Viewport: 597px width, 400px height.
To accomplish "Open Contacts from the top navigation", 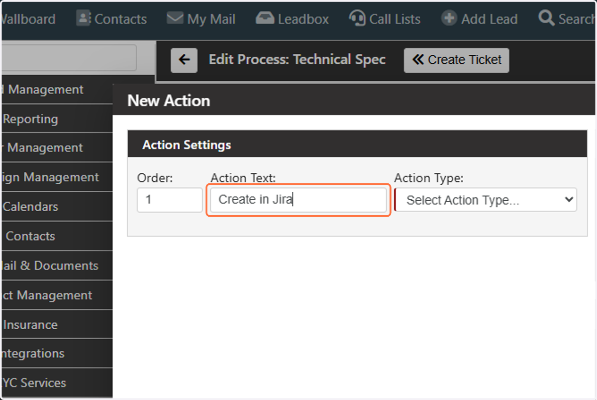I will (x=112, y=19).
